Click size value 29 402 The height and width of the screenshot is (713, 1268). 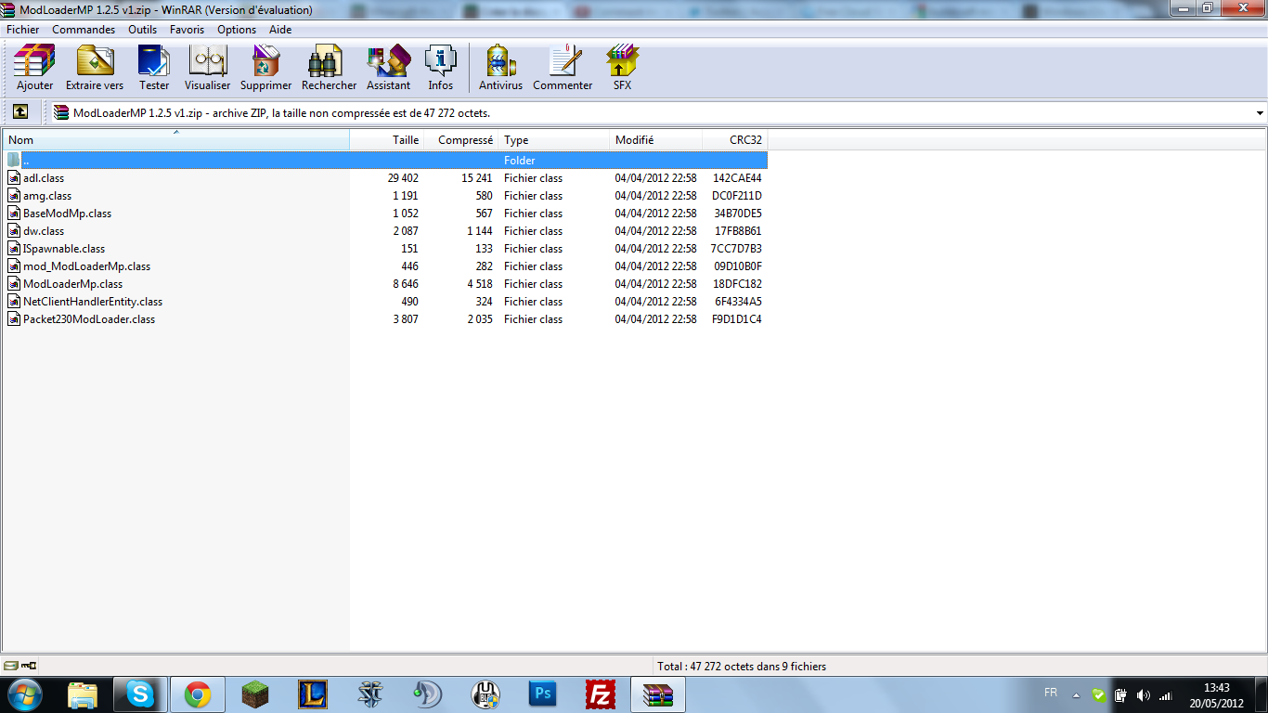coord(403,178)
